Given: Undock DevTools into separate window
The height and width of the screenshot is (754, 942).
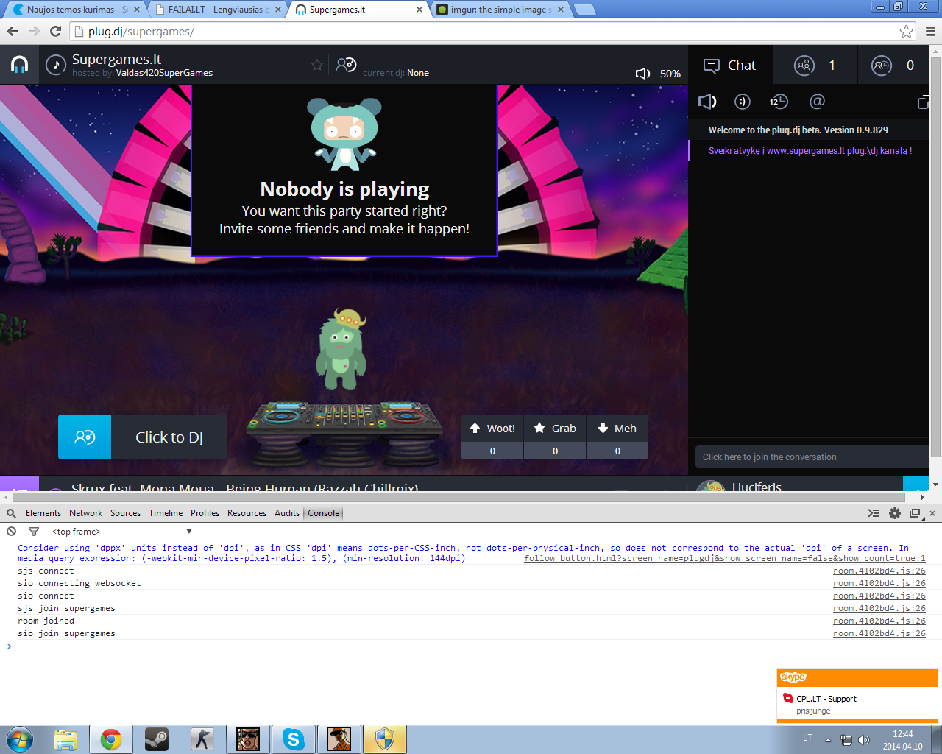Looking at the screenshot, I should (x=916, y=513).
